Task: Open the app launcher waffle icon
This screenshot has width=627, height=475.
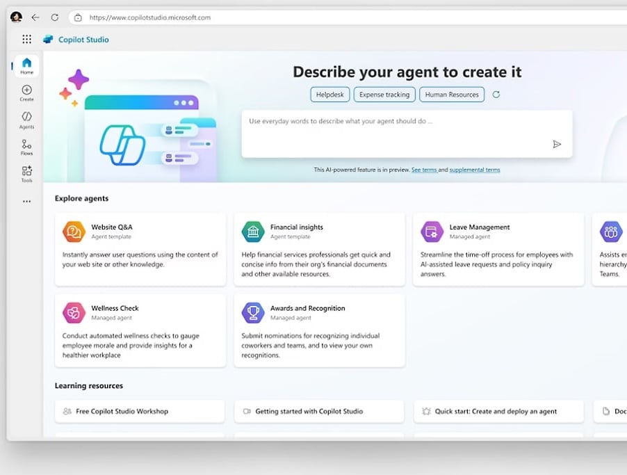Action: 26,40
